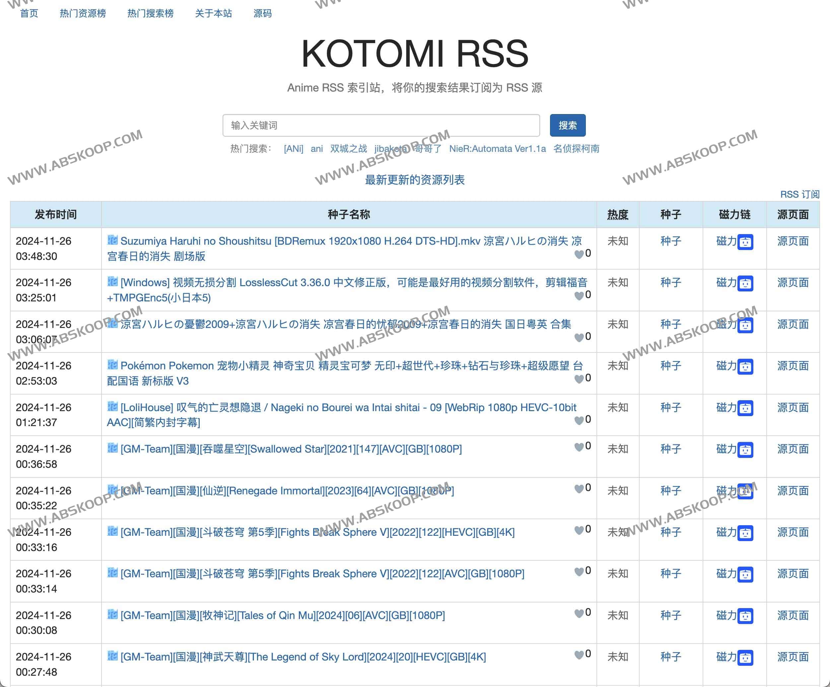Click the site favicon before the Pokémon title
The height and width of the screenshot is (687, 830).
point(112,366)
